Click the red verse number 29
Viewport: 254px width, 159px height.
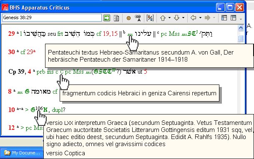tap(12, 34)
